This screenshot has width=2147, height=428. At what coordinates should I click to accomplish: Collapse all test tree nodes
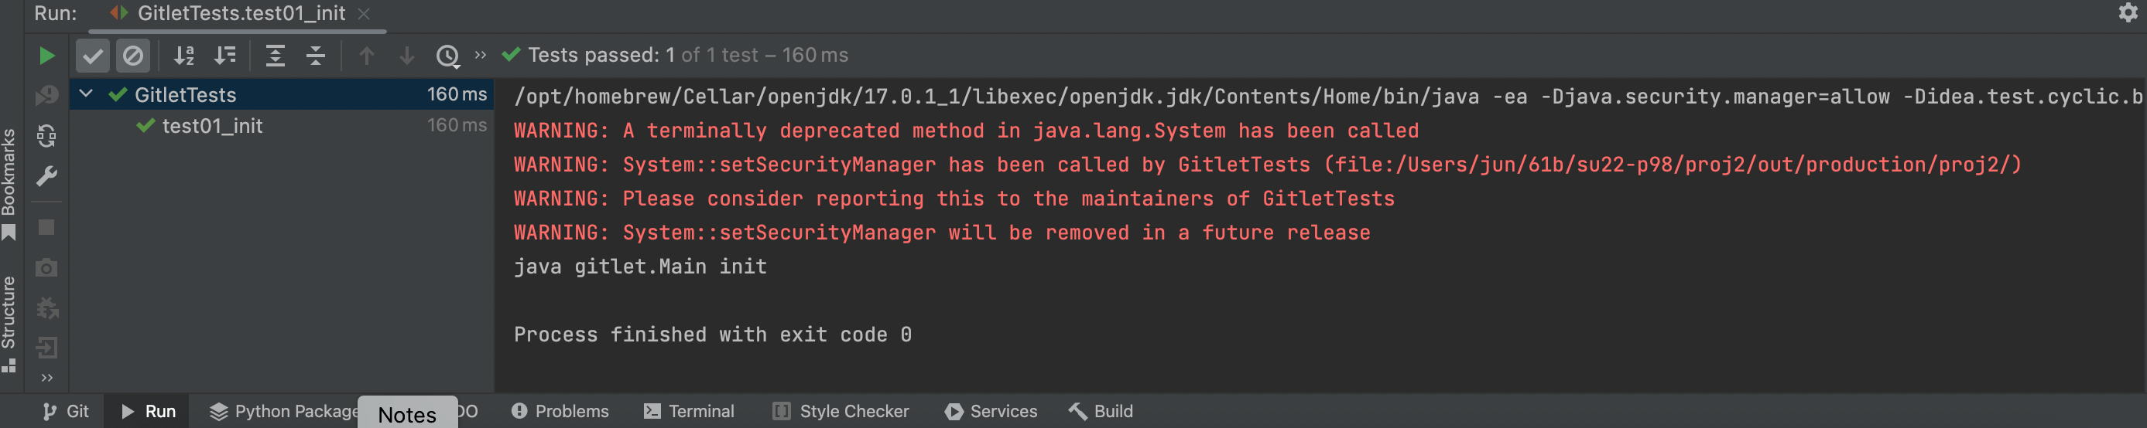click(316, 56)
